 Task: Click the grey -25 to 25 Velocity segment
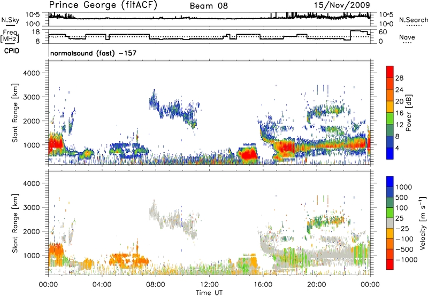tap(390, 223)
